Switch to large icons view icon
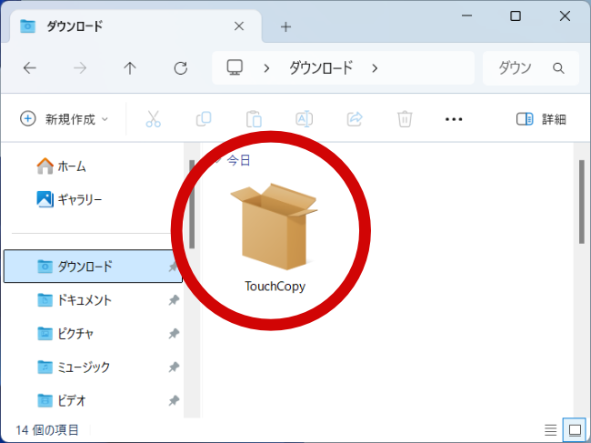 point(575,429)
